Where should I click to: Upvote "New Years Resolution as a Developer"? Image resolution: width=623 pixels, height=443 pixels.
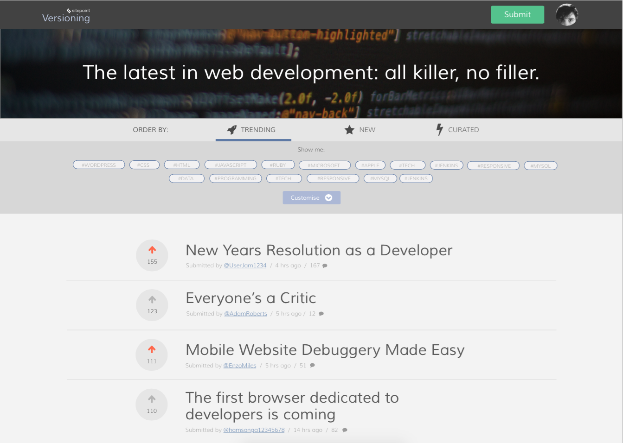tap(152, 250)
